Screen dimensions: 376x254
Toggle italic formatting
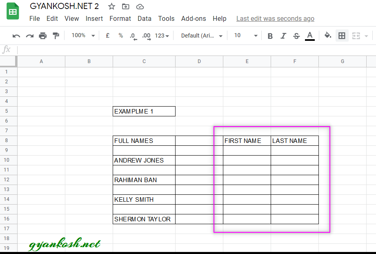pyautogui.click(x=283, y=36)
